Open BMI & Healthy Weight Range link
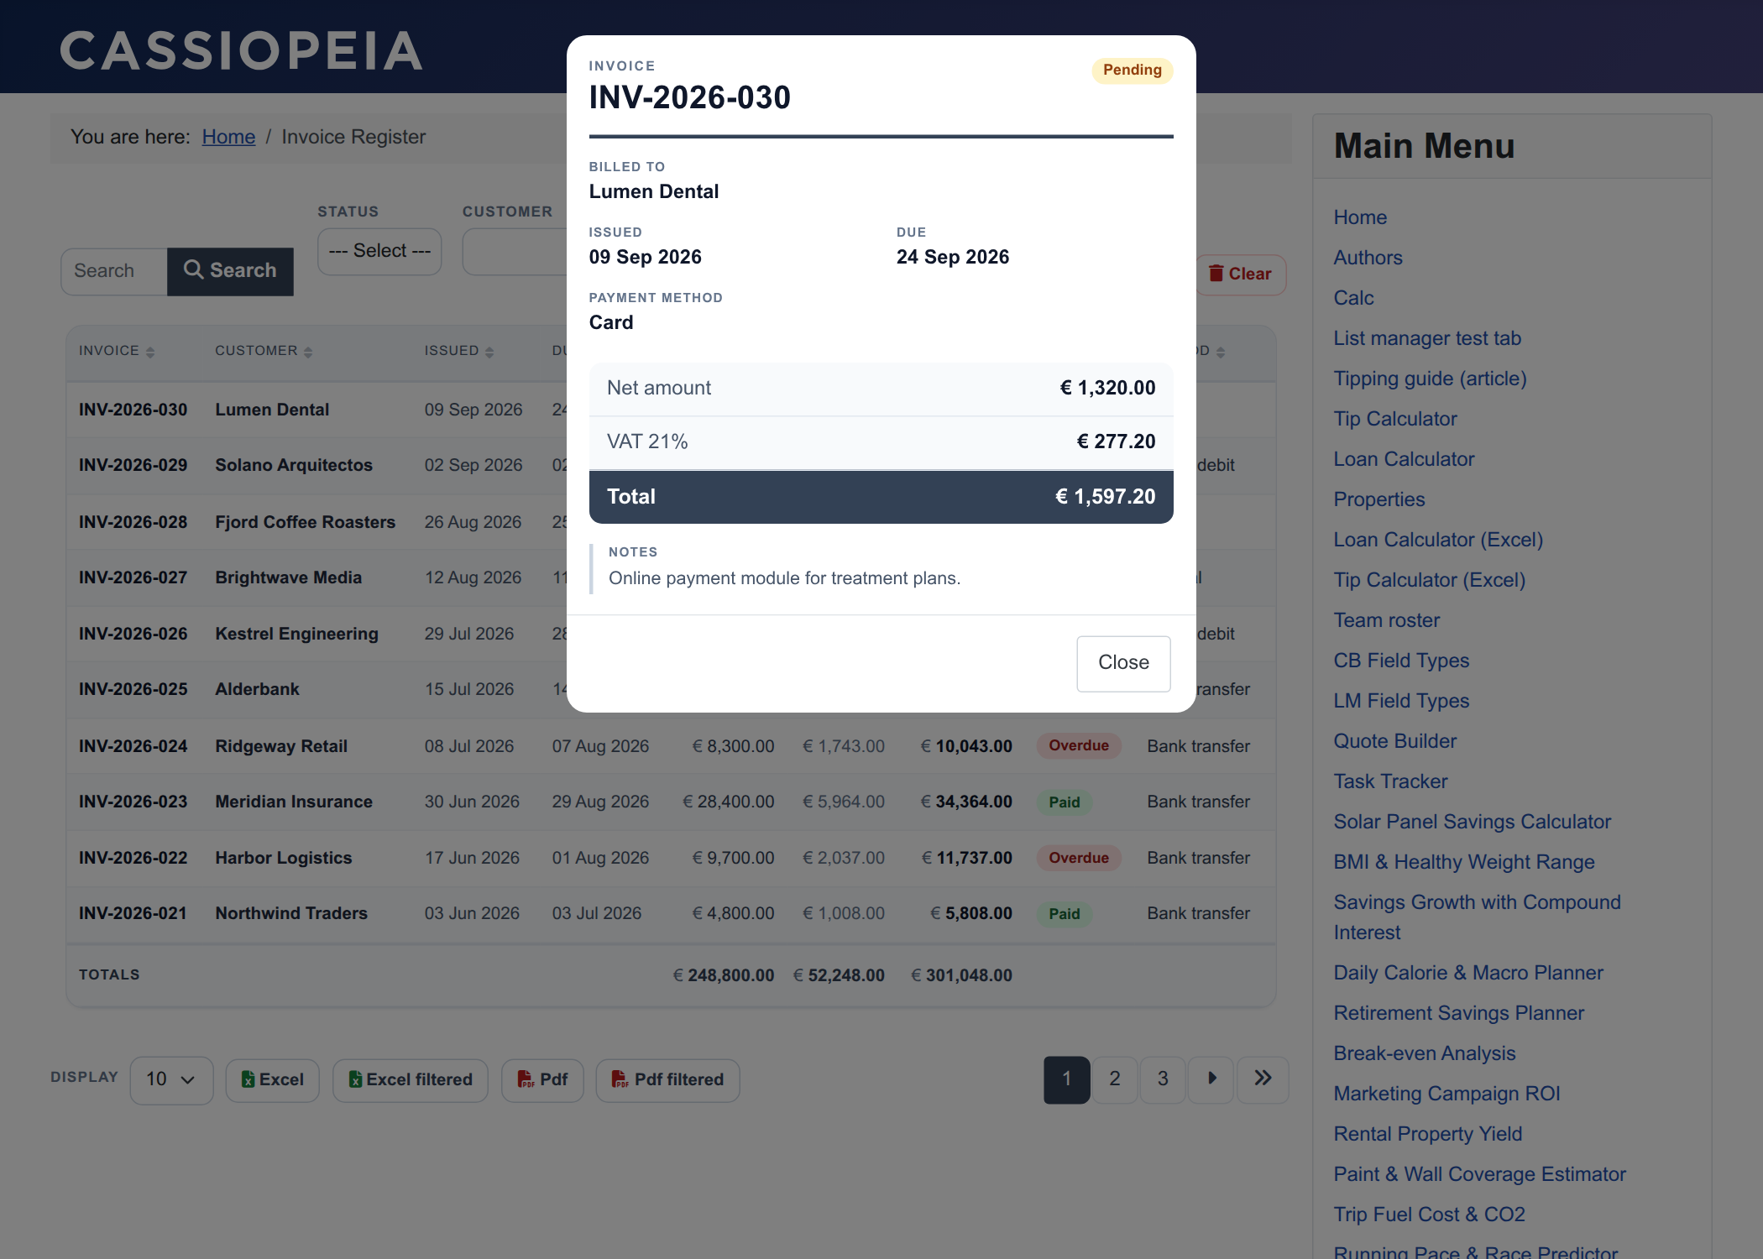 coord(1464,862)
